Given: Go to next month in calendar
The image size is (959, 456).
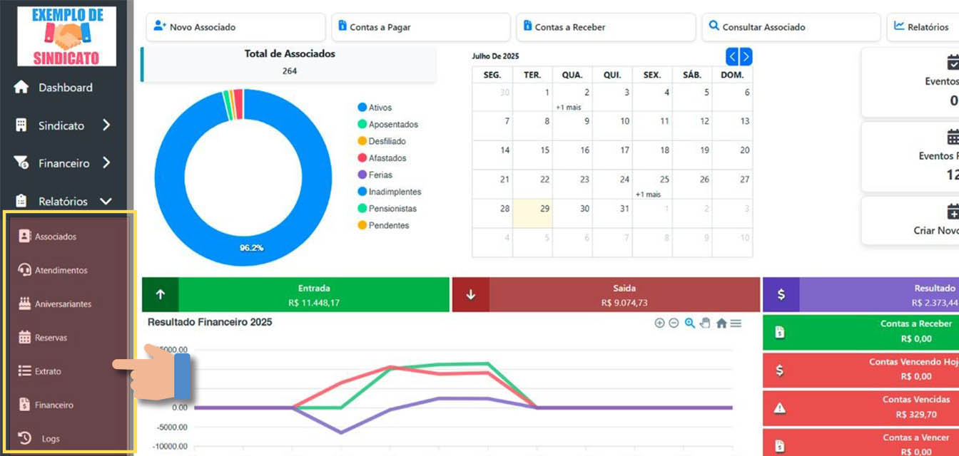Looking at the screenshot, I should pyautogui.click(x=746, y=57).
